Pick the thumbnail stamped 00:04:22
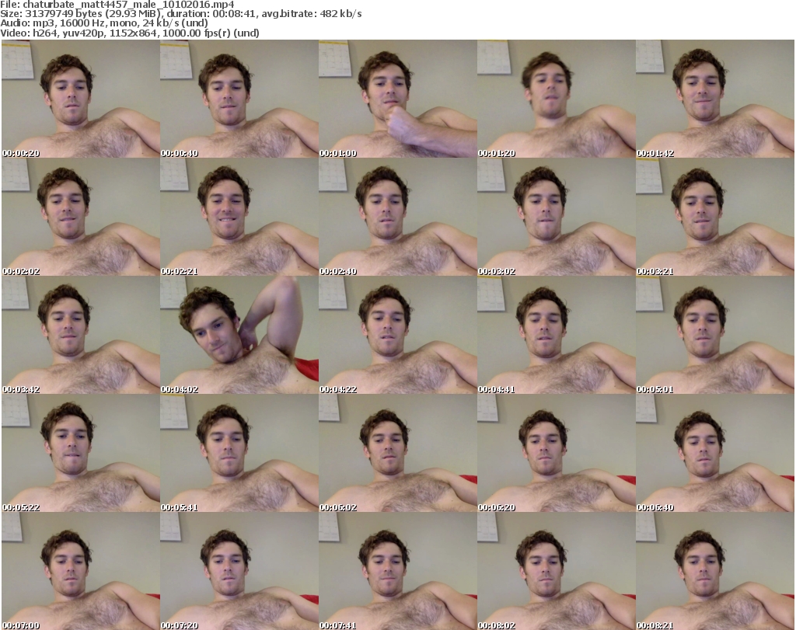The image size is (796, 630). pyautogui.click(x=397, y=336)
